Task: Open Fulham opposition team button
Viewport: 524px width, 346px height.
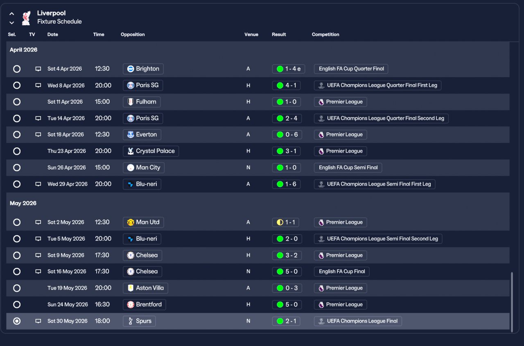Action: (142, 102)
